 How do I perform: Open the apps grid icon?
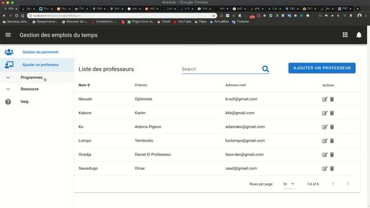coord(345,35)
